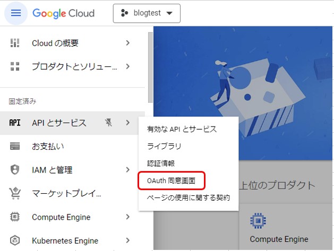
Task: Close the hamburger navigation menu
Action: tap(16, 13)
